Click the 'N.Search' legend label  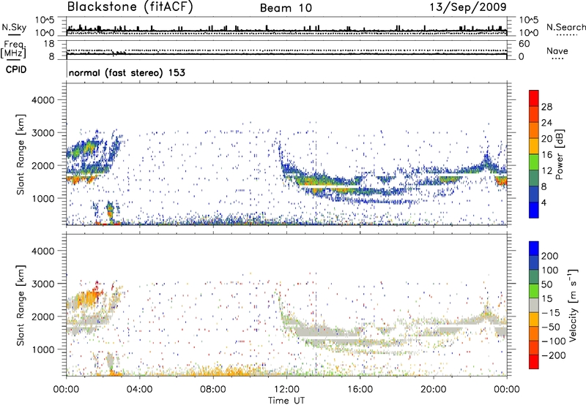[x=565, y=27]
